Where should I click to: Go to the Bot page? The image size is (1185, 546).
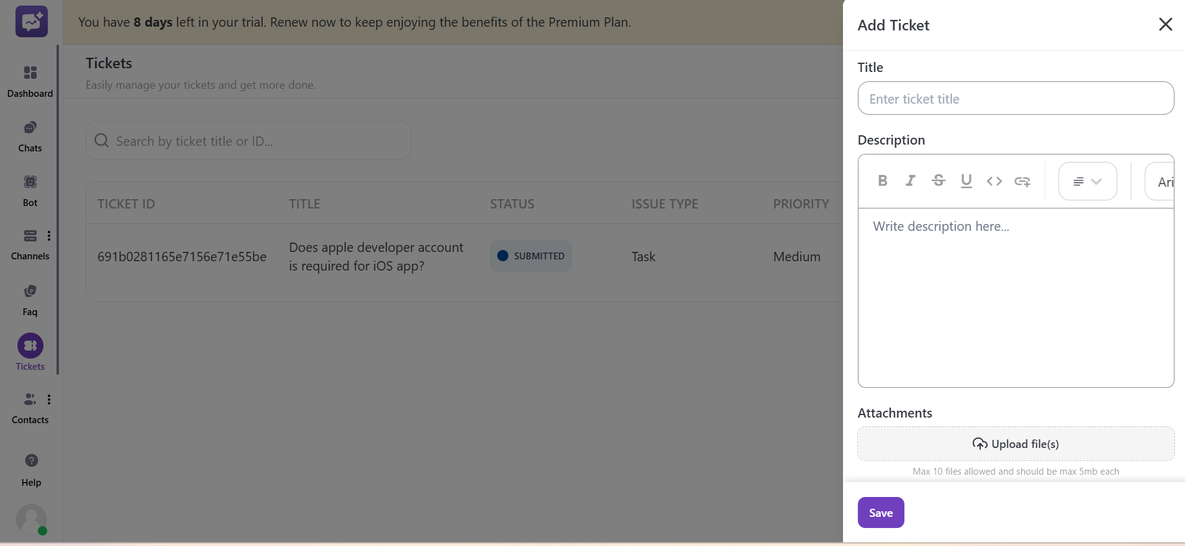[x=30, y=190]
